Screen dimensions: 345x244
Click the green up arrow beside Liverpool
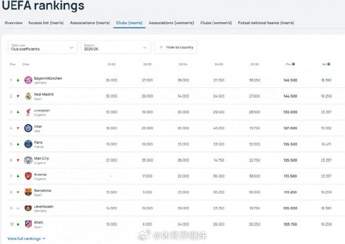point(18,112)
